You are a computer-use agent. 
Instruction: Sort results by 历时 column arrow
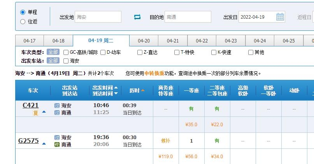pyautogui.click(x=143, y=90)
